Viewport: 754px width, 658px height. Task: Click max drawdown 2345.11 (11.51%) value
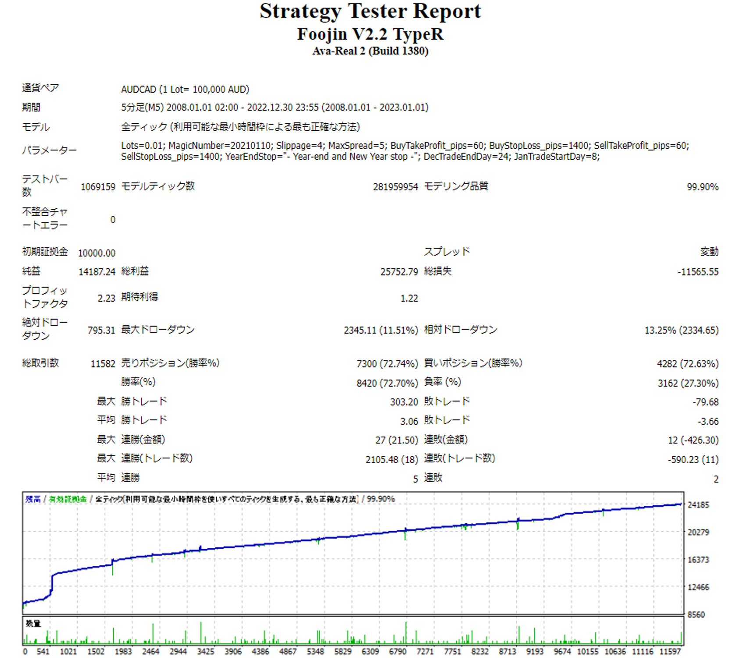coord(381,330)
